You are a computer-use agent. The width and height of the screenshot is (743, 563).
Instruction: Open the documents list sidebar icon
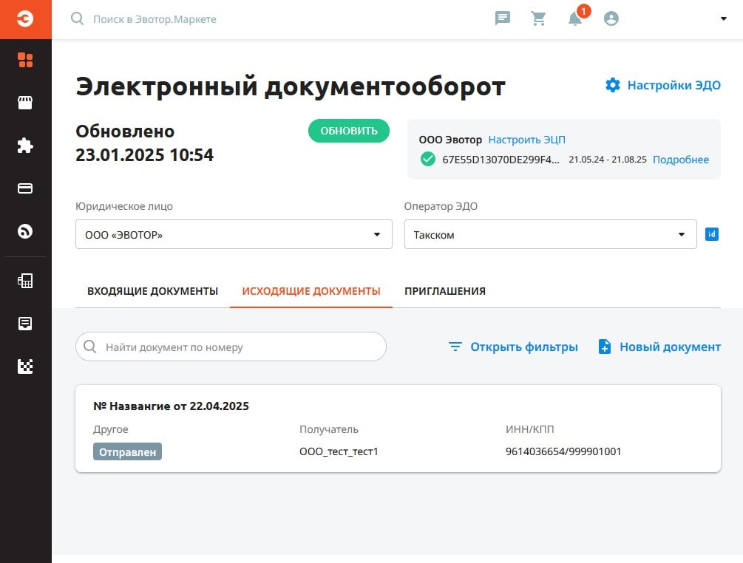click(x=25, y=324)
